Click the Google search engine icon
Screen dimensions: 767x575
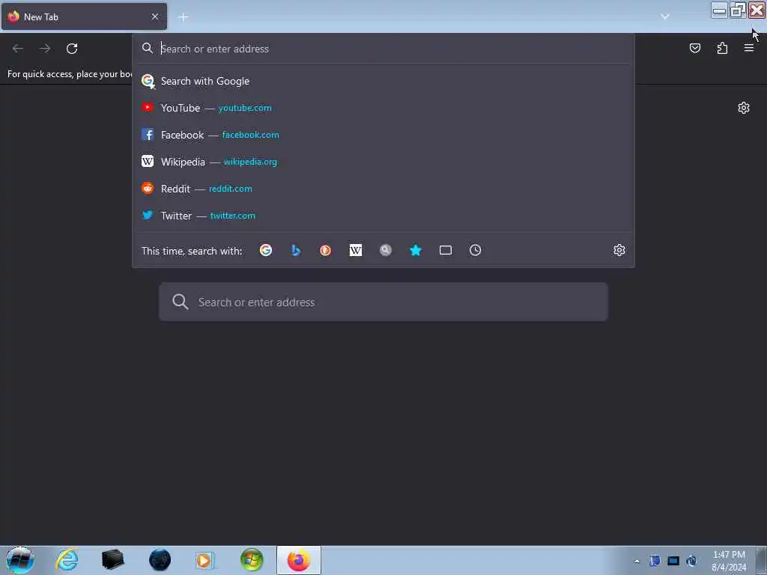point(266,250)
